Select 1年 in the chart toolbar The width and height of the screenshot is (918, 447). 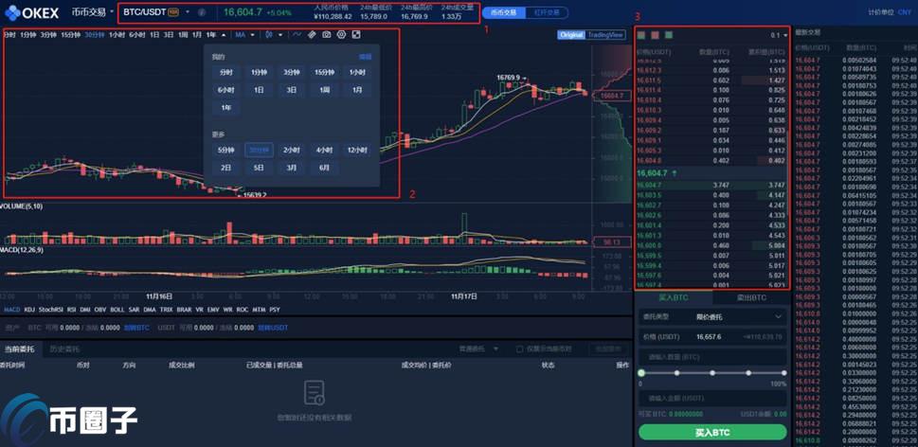click(x=211, y=35)
